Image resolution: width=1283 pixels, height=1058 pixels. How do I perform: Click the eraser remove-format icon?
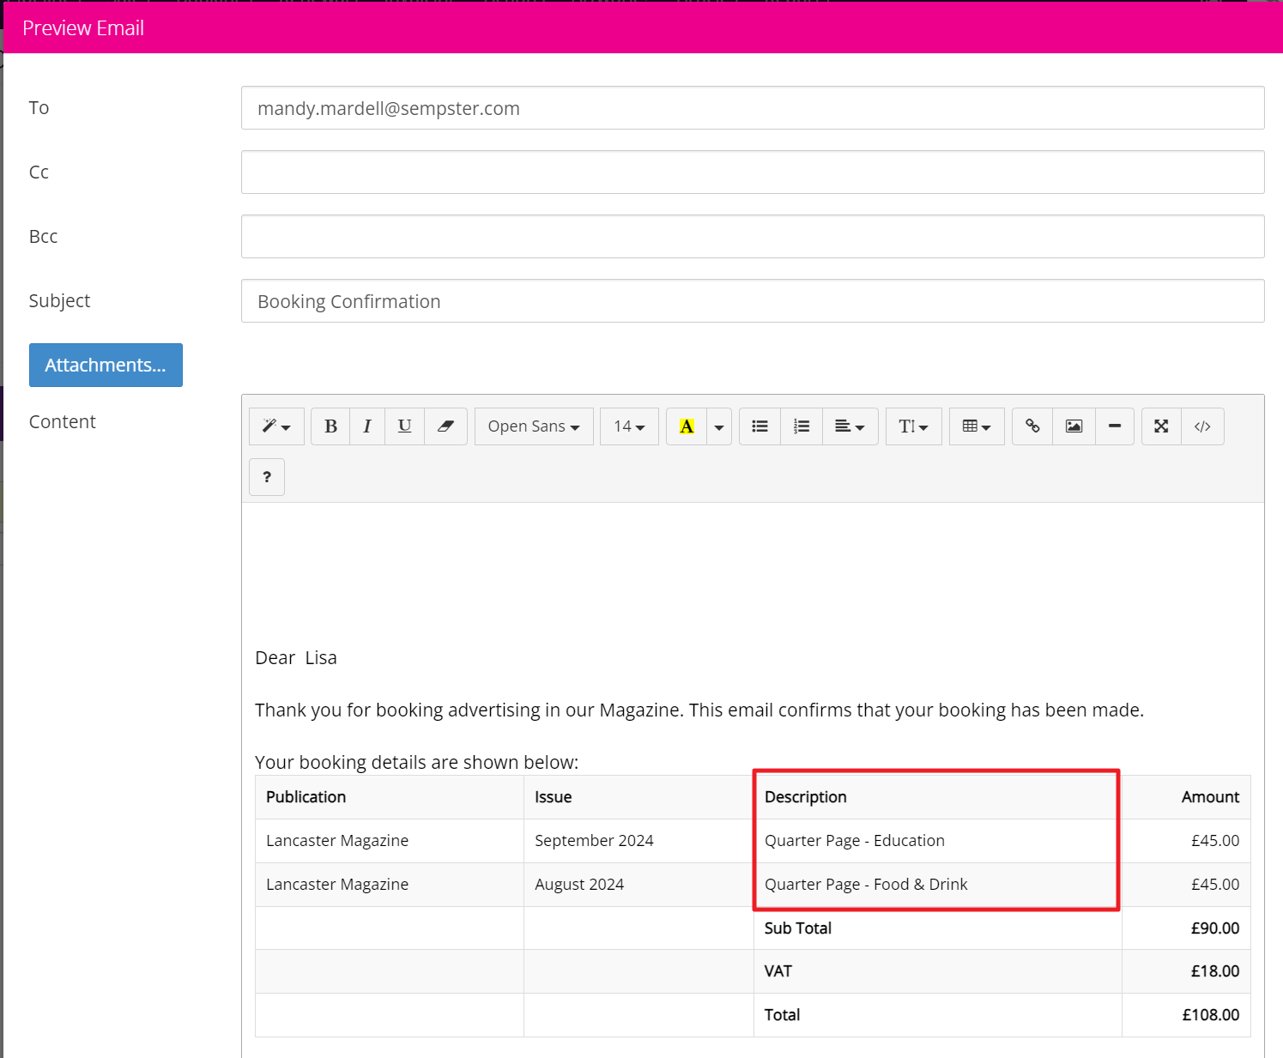point(445,426)
